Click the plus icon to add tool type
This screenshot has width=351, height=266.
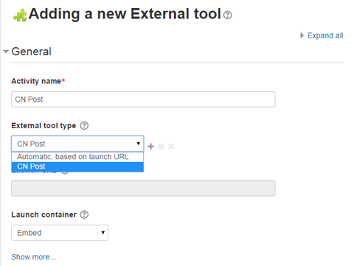point(150,147)
